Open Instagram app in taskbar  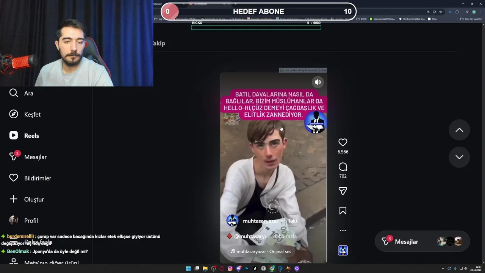pyautogui.click(x=230, y=268)
